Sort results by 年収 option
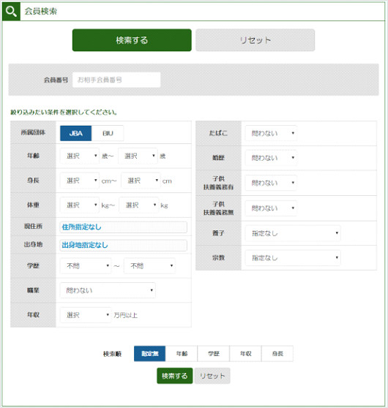This screenshot has width=388, height=408. 245,354
